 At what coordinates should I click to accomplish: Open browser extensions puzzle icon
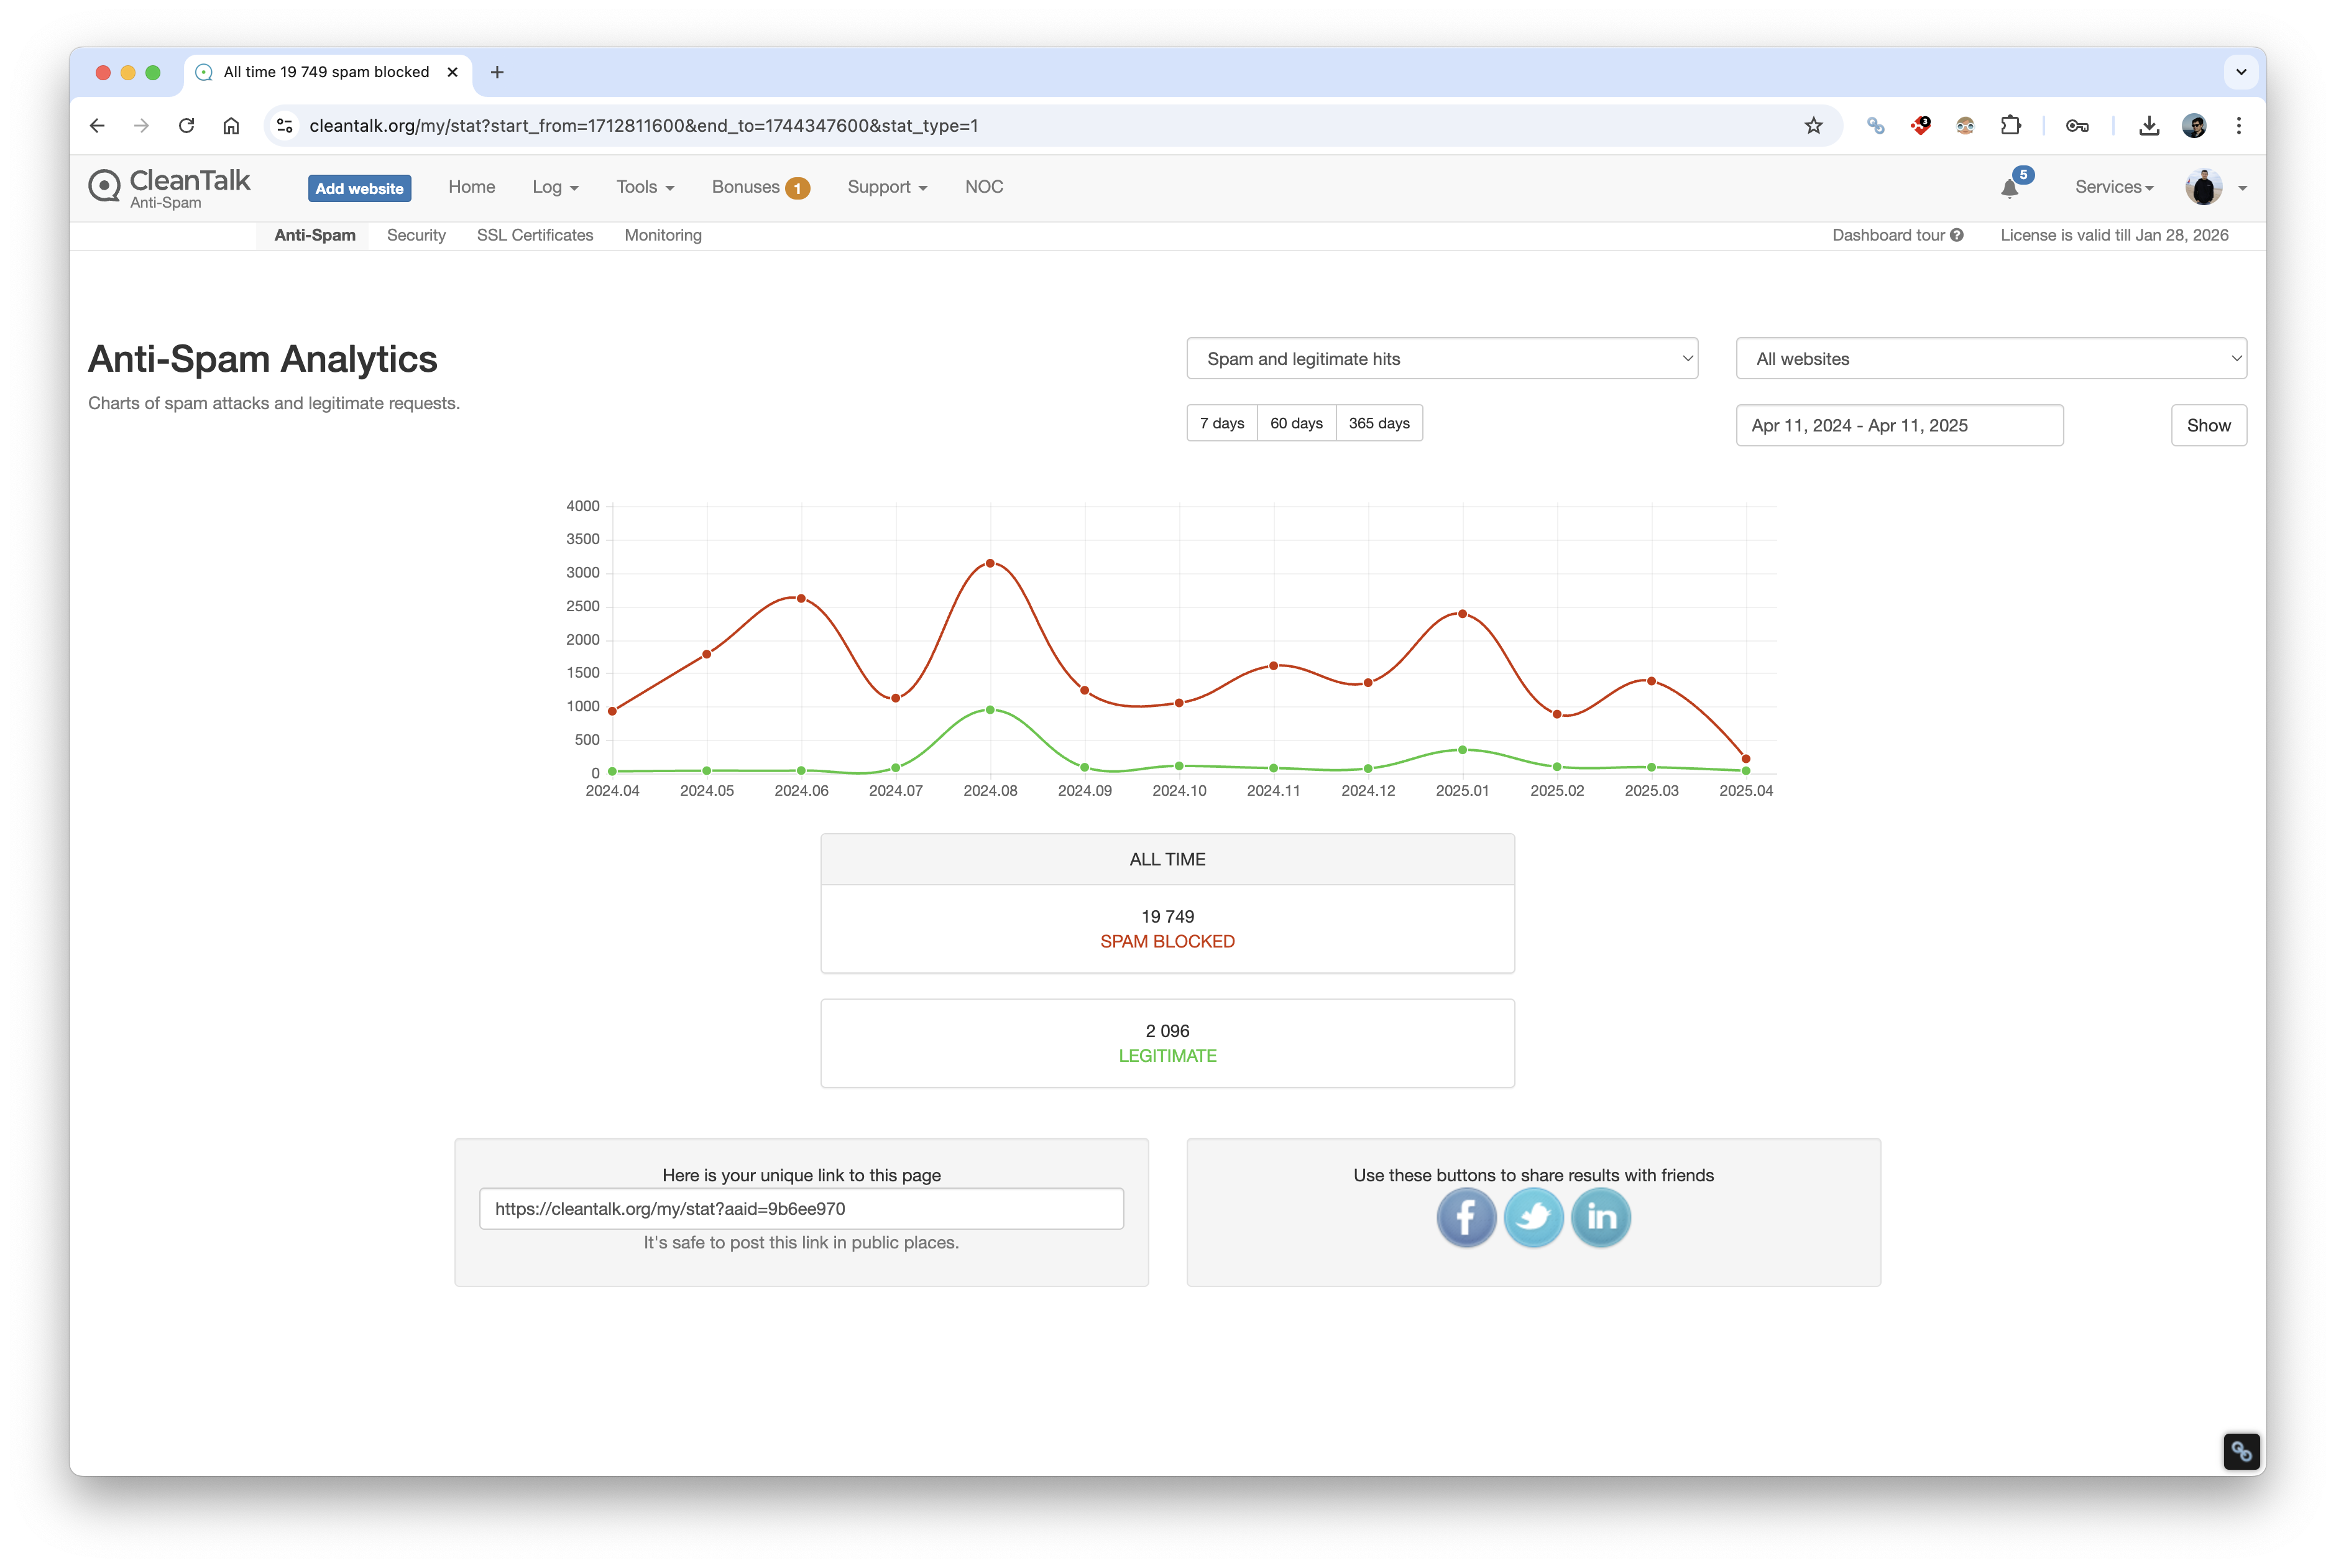pos(2010,126)
